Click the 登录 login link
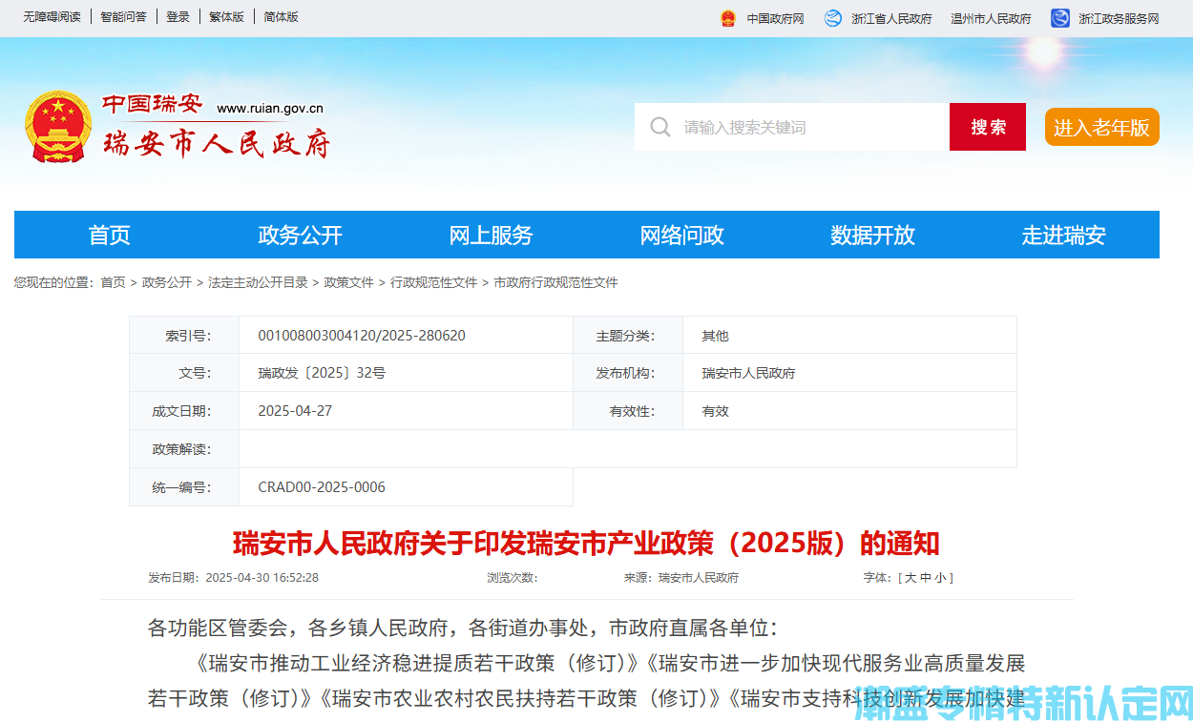The image size is (1193, 721). [178, 17]
